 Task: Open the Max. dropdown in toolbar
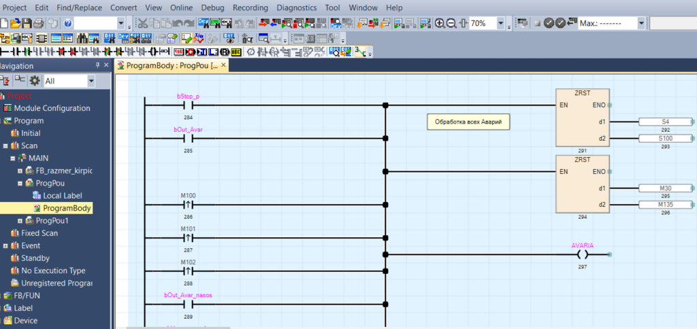point(641,23)
